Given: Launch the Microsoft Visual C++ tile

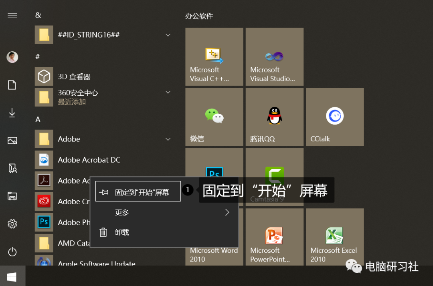Looking at the screenshot, I should click(x=214, y=56).
